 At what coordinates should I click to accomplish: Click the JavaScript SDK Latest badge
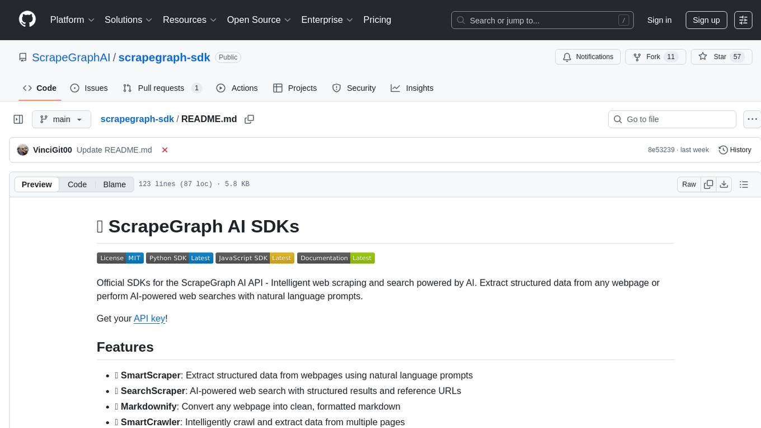pos(255,258)
